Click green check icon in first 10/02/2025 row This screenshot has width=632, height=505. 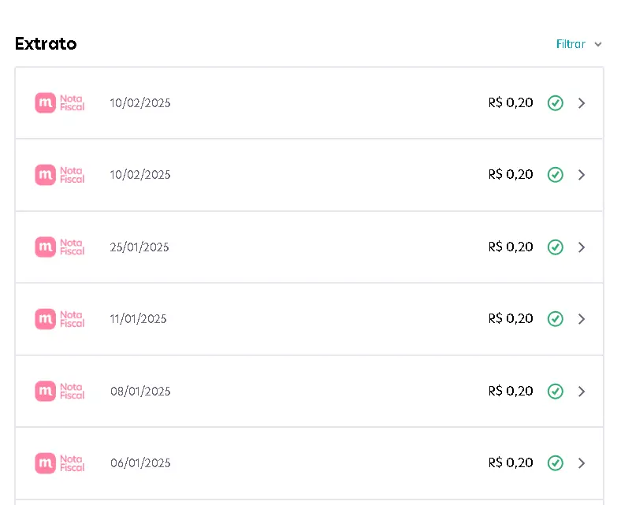pos(555,102)
